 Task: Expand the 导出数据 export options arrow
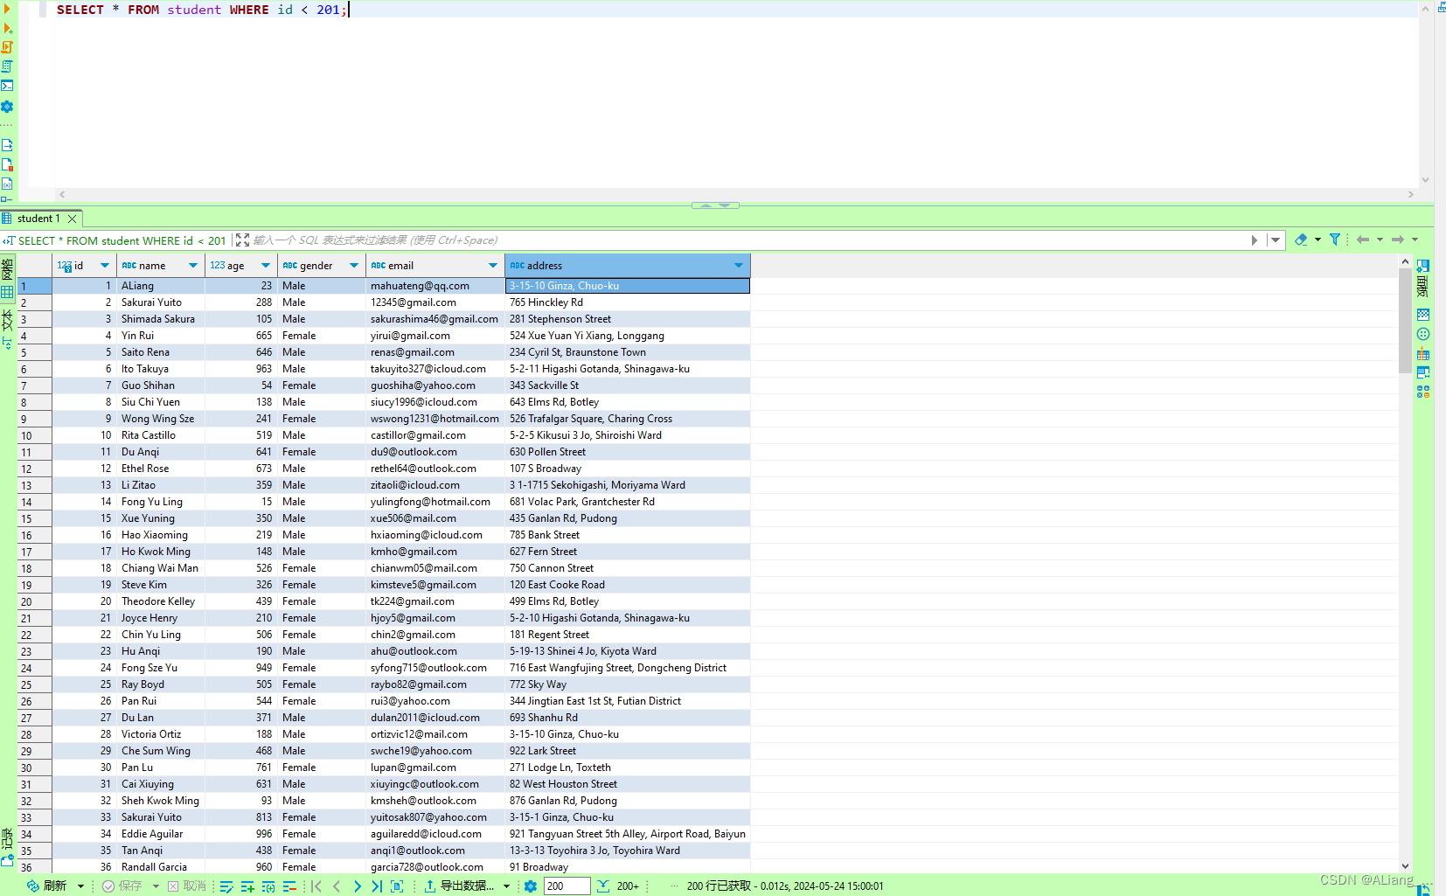(x=506, y=886)
